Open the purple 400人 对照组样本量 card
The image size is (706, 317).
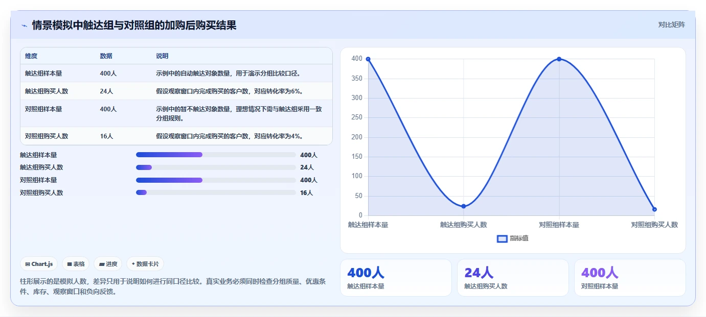[630, 278]
